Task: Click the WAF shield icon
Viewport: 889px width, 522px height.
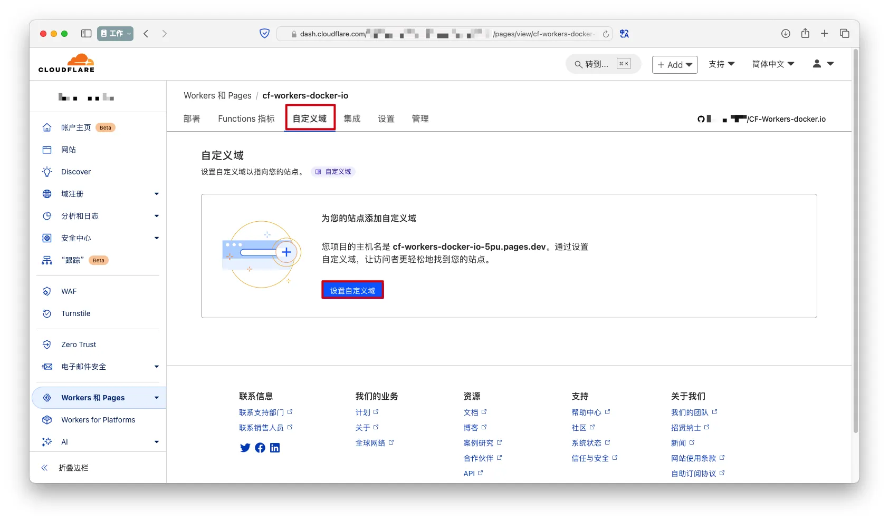Action: pyautogui.click(x=47, y=291)
